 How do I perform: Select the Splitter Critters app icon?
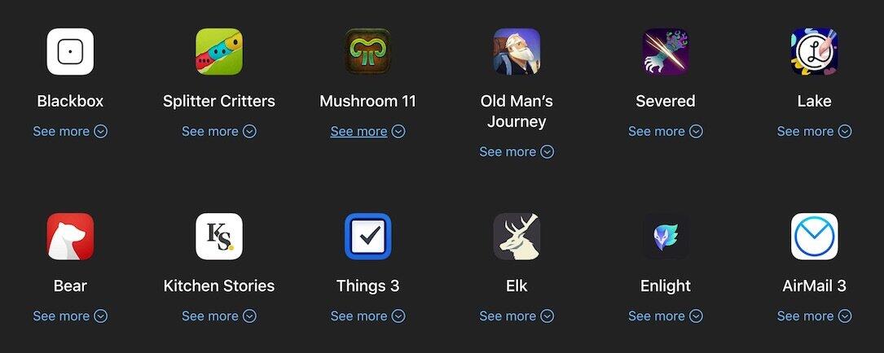[x=218, y=52]
